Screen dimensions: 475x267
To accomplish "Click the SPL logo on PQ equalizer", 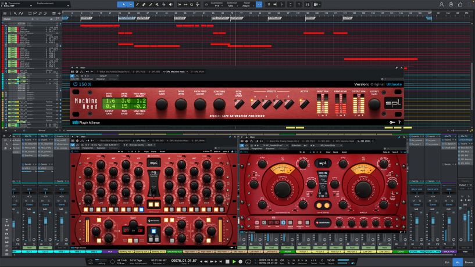I will point(154,163).
